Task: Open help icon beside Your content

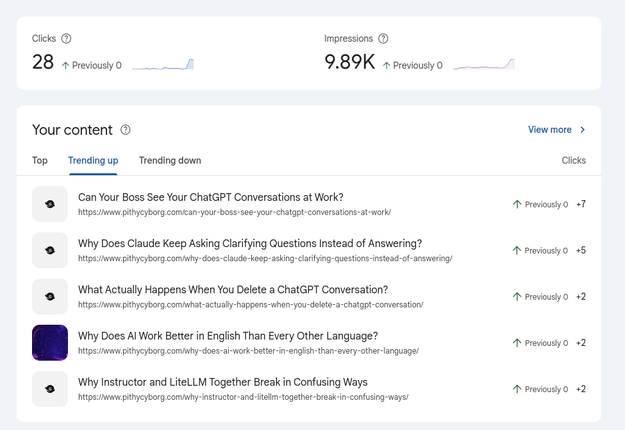Action: [126, 130]
